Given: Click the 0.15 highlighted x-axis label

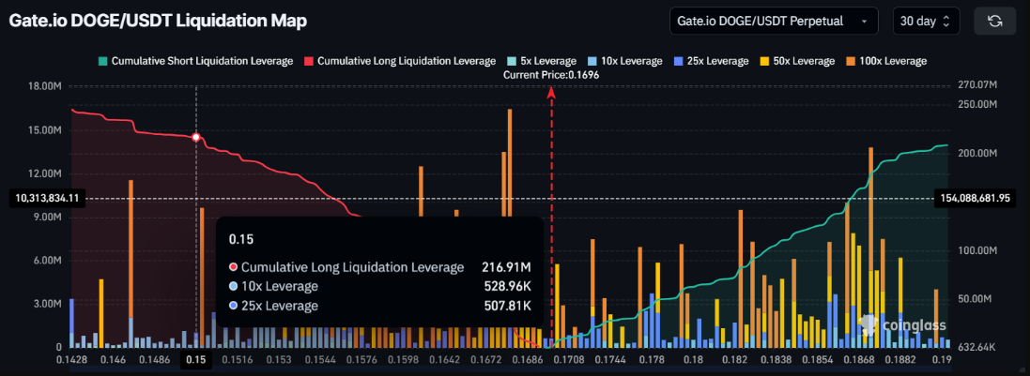Looking at the screenshot, I should tap(195, 360).
